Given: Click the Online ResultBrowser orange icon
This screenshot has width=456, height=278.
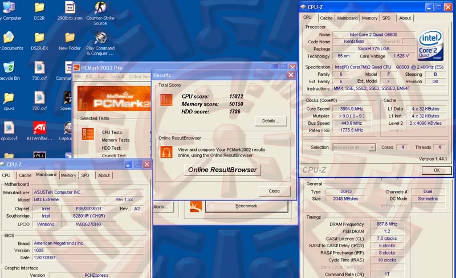Looking at the screenshot, I should pos(166,152).
